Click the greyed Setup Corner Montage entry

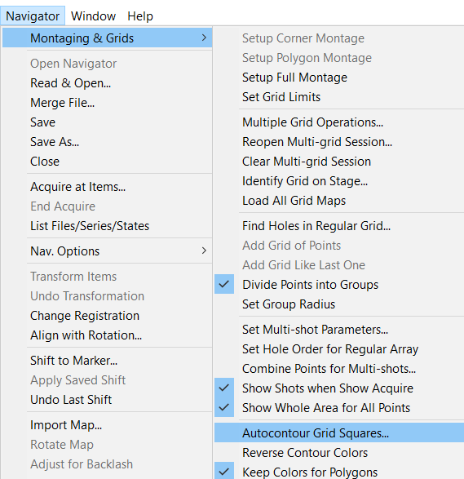pyautogui.click(x=339, y=38)
